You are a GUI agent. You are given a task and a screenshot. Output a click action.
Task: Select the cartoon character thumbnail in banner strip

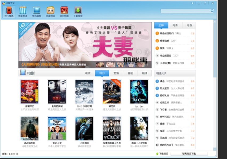[x=121, y=64]
